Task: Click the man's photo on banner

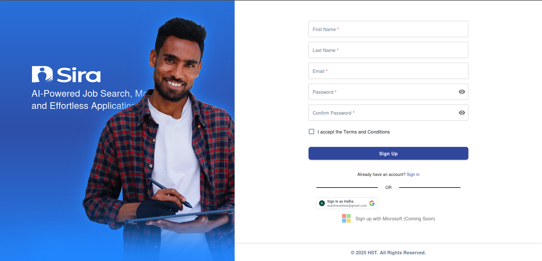Action: (163, 139)
